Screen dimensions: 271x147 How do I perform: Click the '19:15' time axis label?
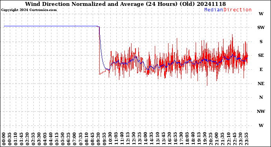199,139
